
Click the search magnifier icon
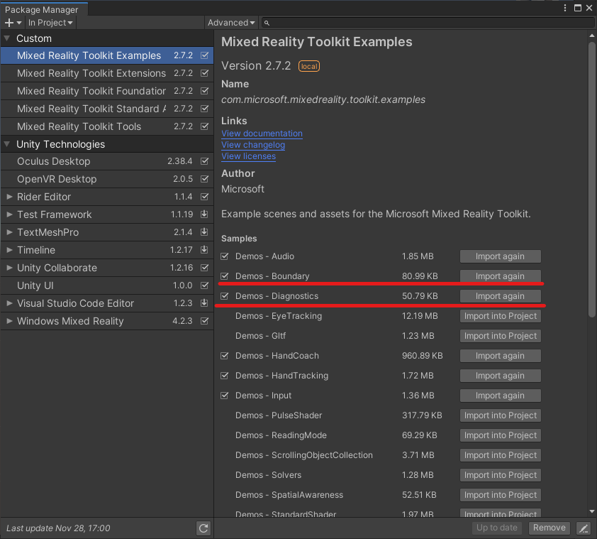point(267,23)
